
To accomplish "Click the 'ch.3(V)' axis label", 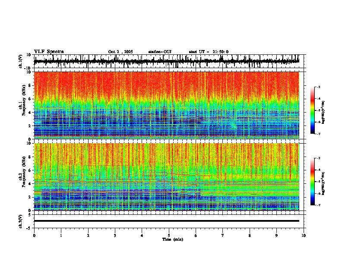I will (21, 222).
